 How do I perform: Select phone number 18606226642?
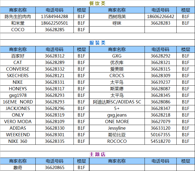160,16
